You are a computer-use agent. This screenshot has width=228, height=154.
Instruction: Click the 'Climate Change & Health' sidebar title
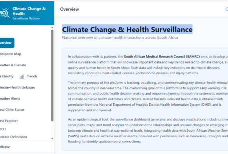[29, 11]
